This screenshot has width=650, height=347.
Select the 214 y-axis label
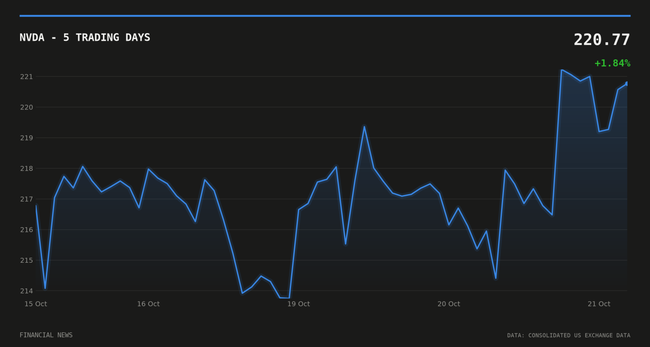pos(26,291)
